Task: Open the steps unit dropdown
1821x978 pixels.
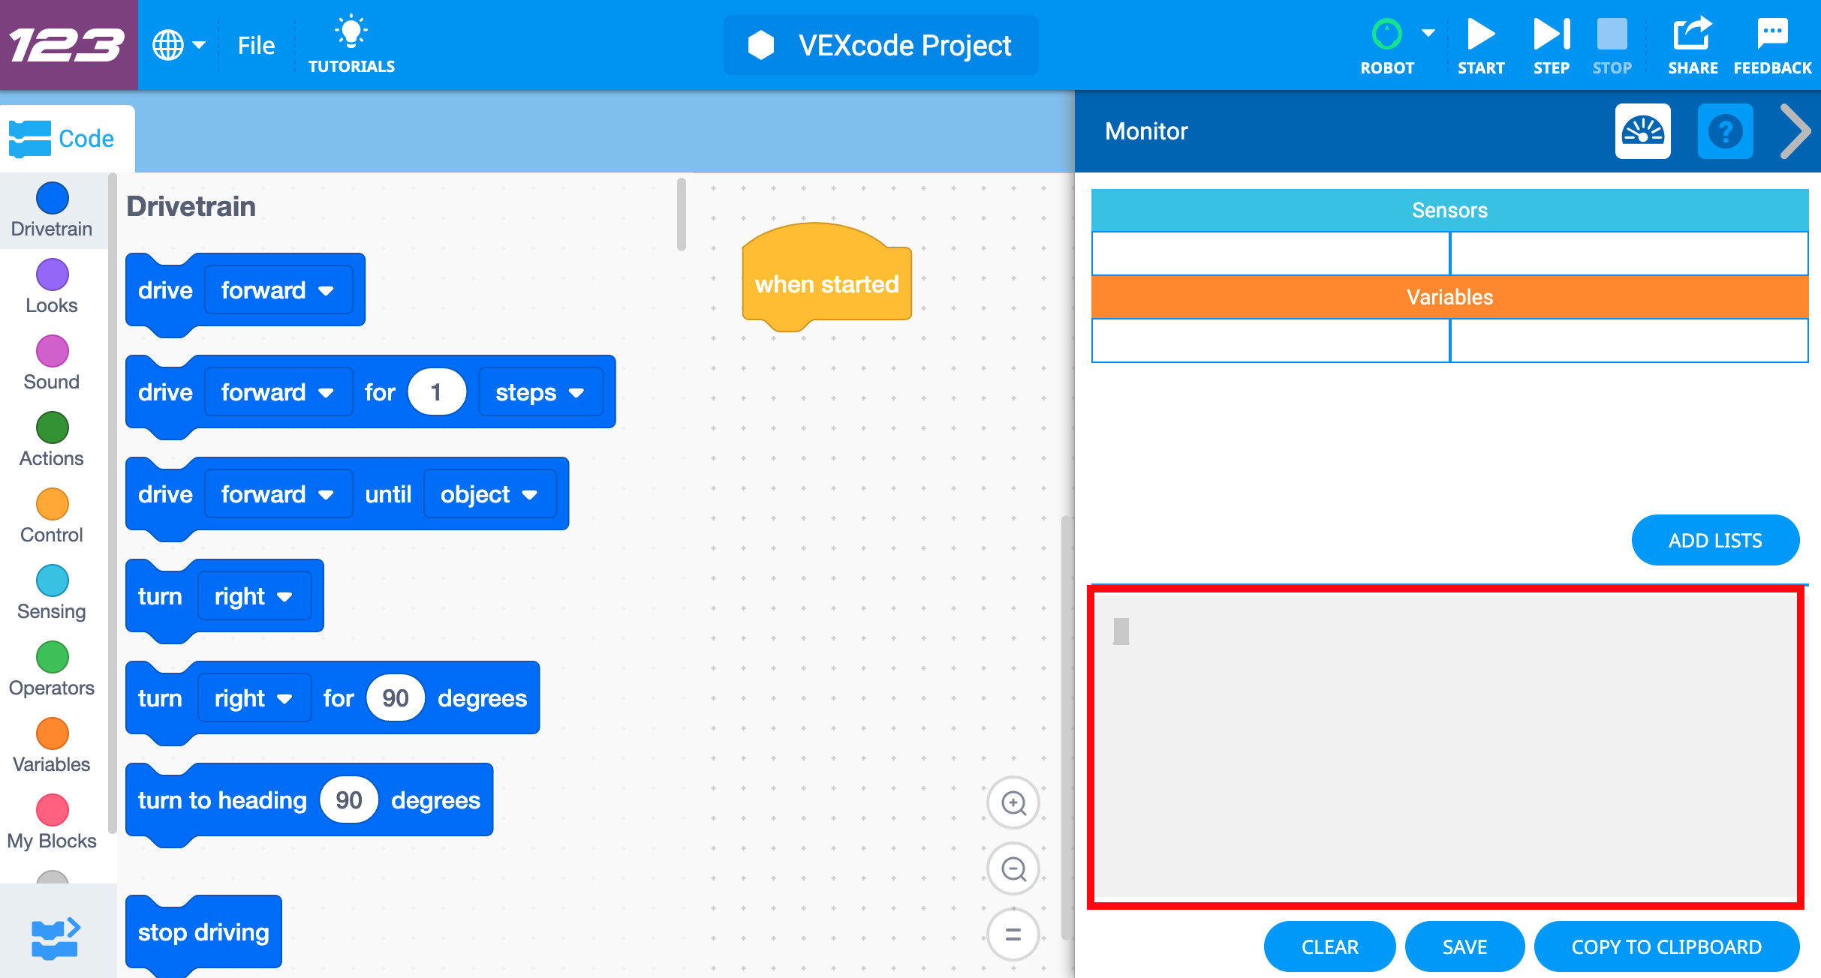Action: 540,392
